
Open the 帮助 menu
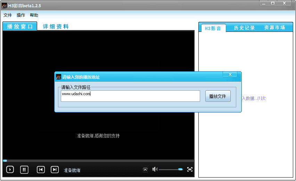[34, 15]
